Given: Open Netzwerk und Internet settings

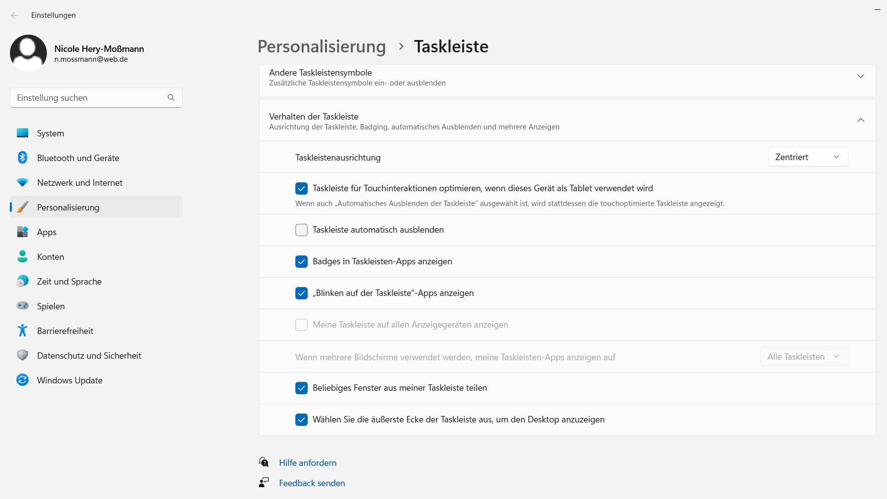Looking at the screenshot, I should (80, 182).
